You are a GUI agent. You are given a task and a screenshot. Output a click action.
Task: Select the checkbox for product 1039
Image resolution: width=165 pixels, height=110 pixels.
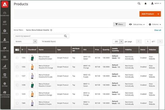tap(17, 94)
